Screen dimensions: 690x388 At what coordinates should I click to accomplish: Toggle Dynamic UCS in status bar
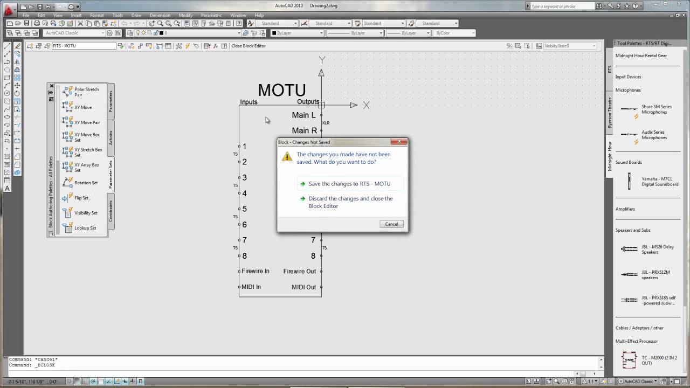coord(116,381)
